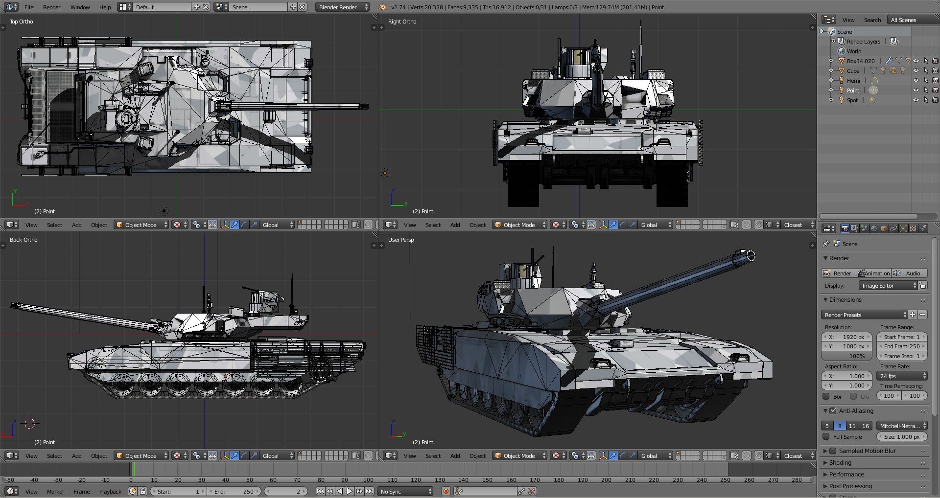Toggle rotate manipulator in Top Ortho header
940x498 pixels.
pyautogui.click(x=244, y=225)
